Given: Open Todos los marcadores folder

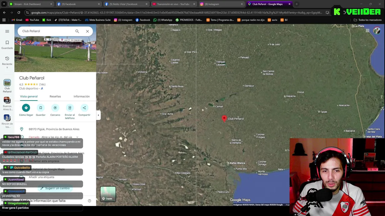Looking at the screenshot, I should [368, 20].
